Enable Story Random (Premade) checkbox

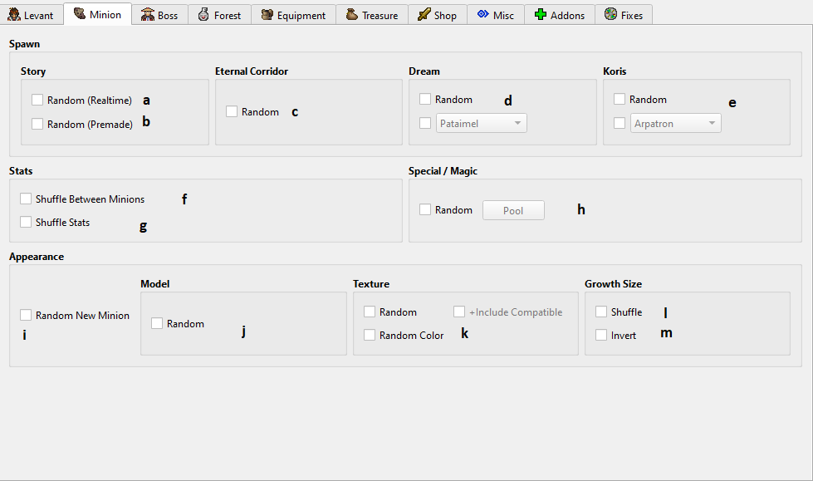(x=37, y=124)
